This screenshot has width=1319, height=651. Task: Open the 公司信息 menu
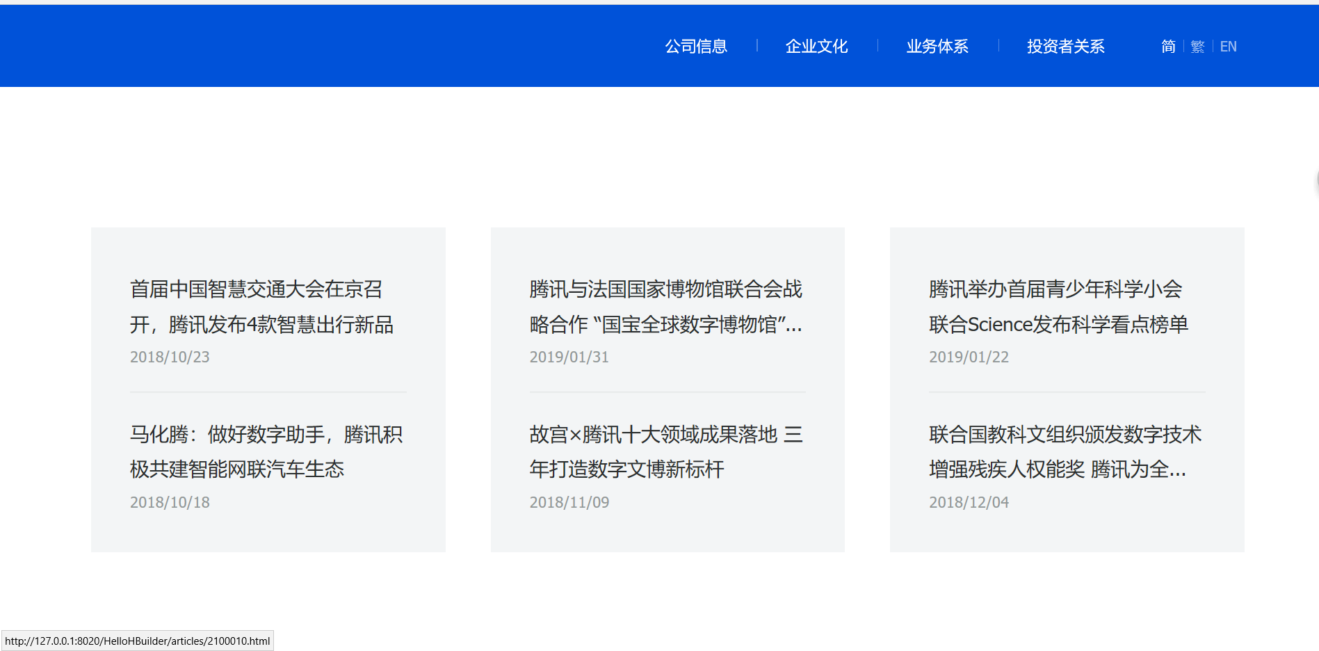(696, 47)
